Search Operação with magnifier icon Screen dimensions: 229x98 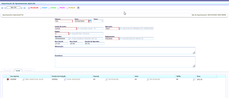point(121,29)
